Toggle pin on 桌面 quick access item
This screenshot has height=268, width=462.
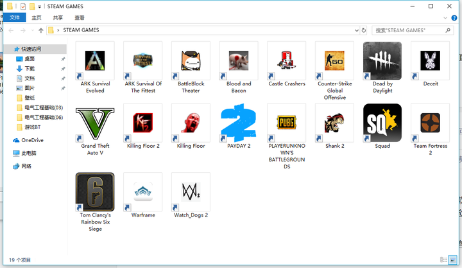coord(63,59)
